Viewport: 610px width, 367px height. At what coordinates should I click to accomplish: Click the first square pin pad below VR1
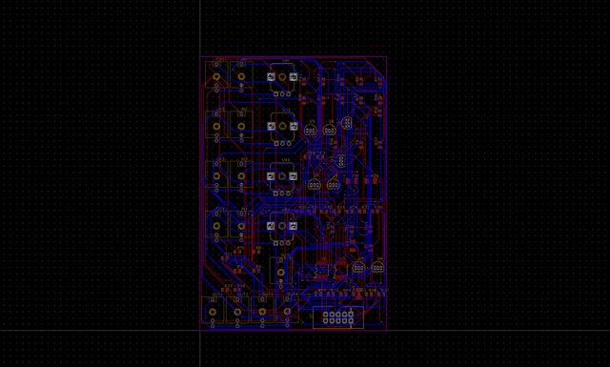point(276,93)
